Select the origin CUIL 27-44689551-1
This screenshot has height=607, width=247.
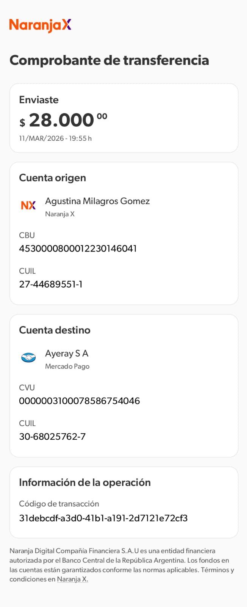pyautogui.click(x=51, y=284)
